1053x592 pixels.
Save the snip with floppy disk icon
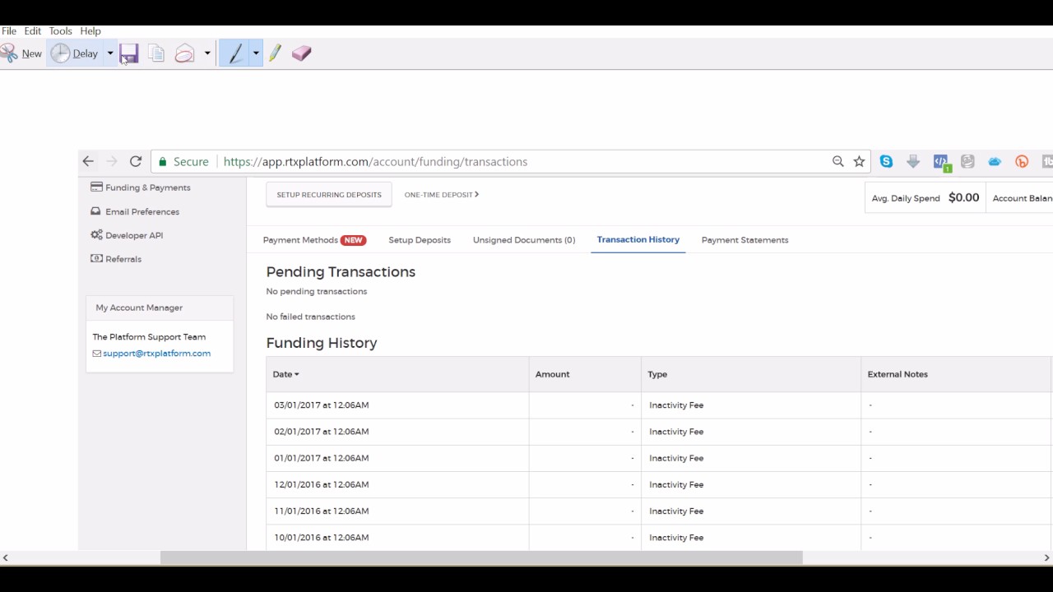(x=128, y=53)
